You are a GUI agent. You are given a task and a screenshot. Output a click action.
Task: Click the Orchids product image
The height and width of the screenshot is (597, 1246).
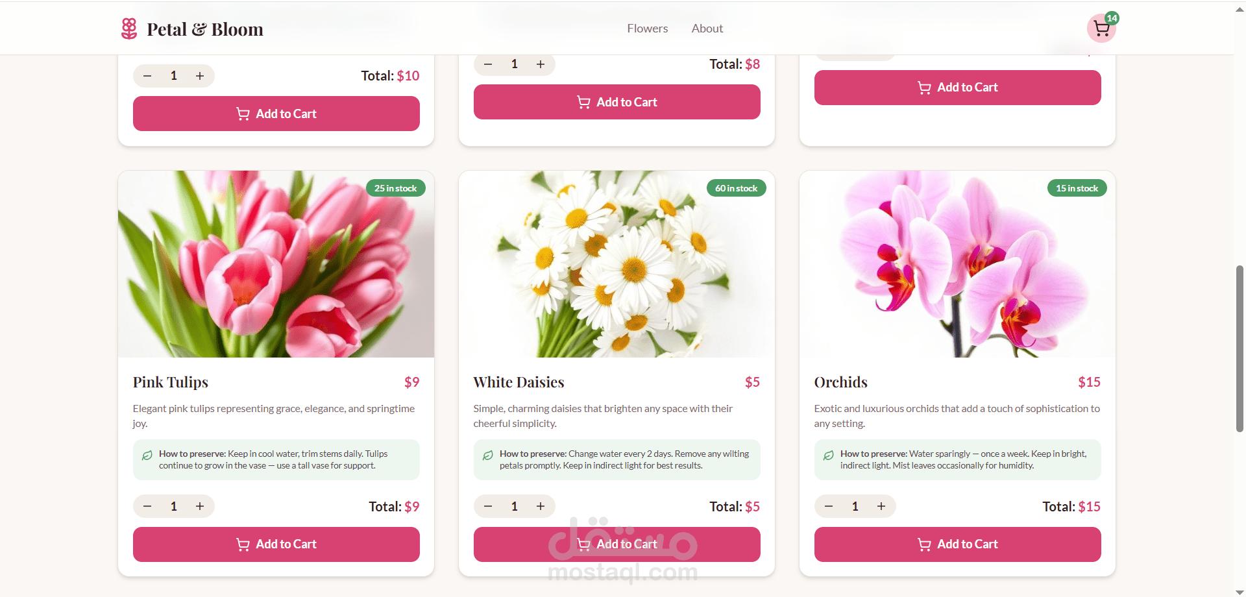(x=957, y=264)
